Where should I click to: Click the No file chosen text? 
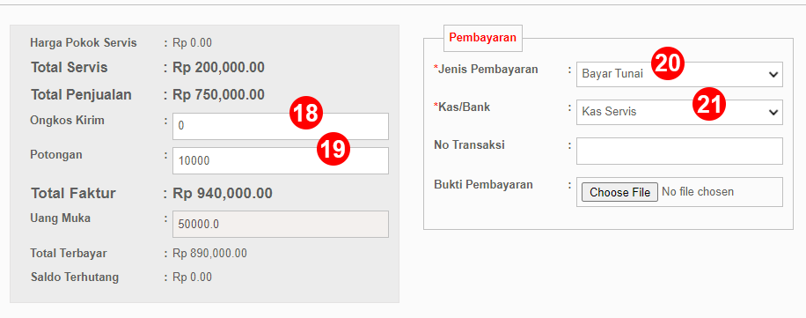tap(698, 192)
